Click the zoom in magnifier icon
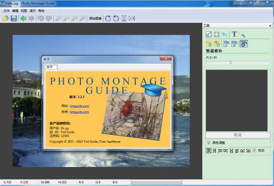Screen dimensions: 274x186 pyautogui.click(x=59, y=18)
